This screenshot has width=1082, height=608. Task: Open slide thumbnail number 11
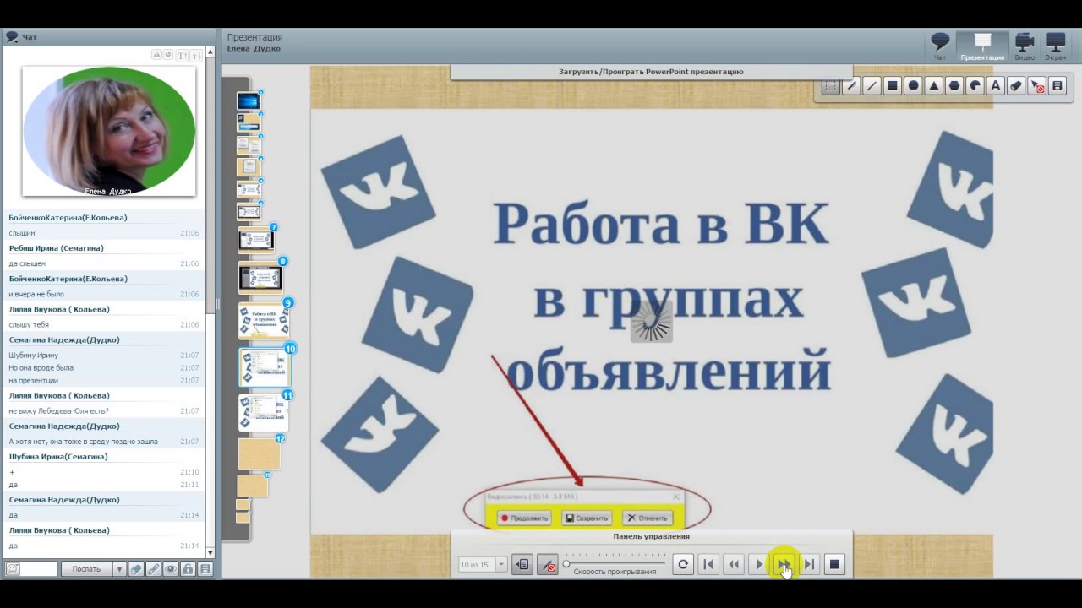(x=264, y=411)
